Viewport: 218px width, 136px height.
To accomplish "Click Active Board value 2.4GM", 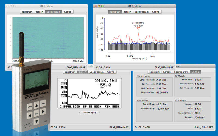I will (198, 80).
